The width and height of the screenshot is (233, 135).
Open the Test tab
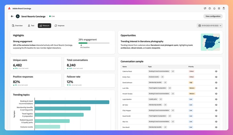click(31, 25)
